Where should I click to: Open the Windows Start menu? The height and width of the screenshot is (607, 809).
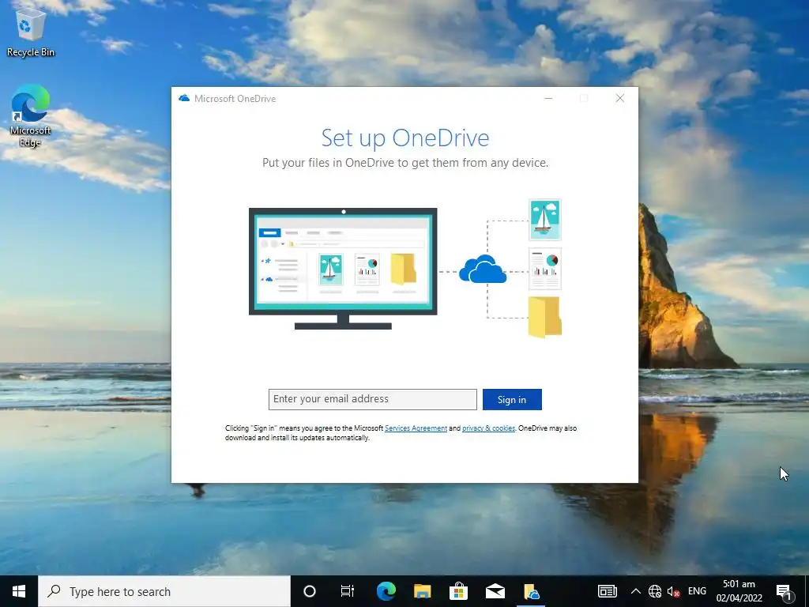click(19, 591)
